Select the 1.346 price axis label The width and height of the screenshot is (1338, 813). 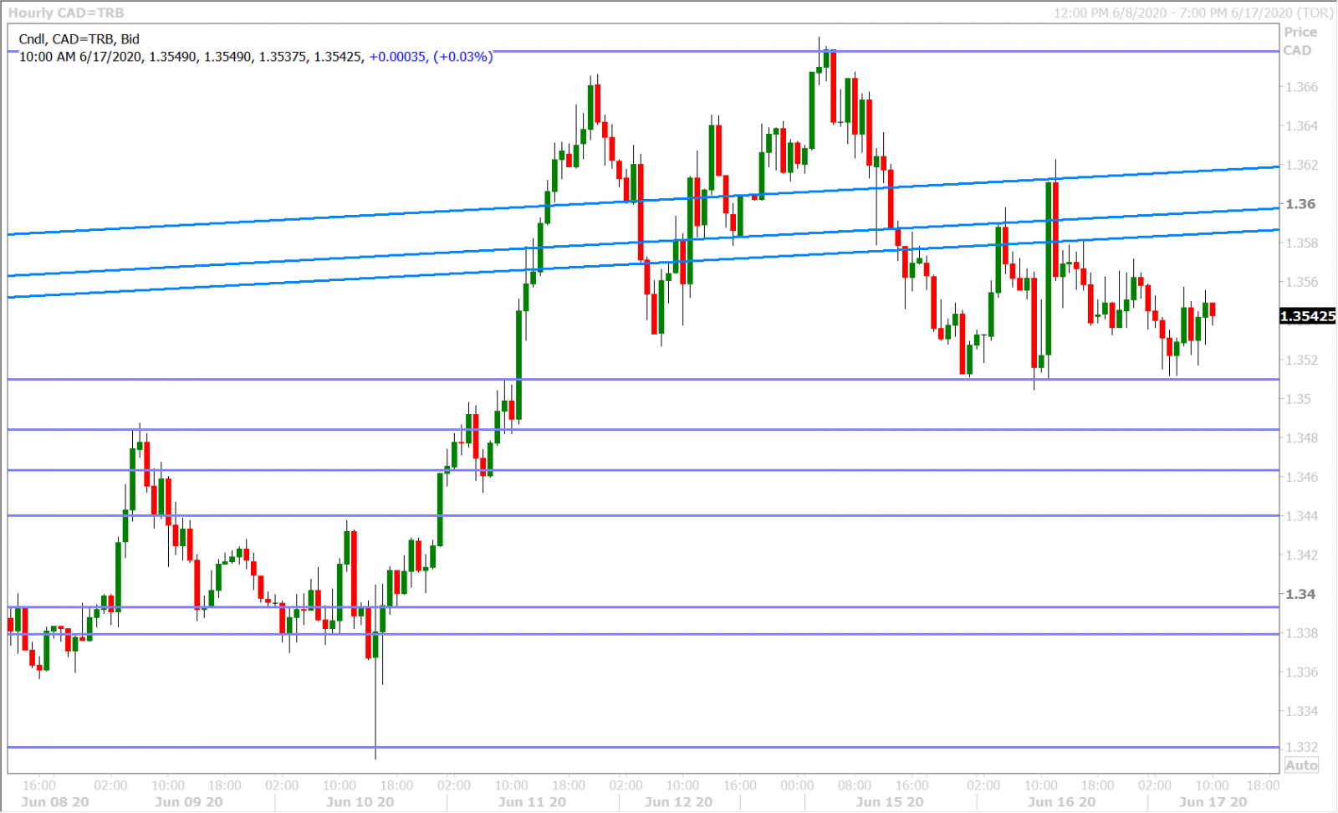click(1301, 478)
